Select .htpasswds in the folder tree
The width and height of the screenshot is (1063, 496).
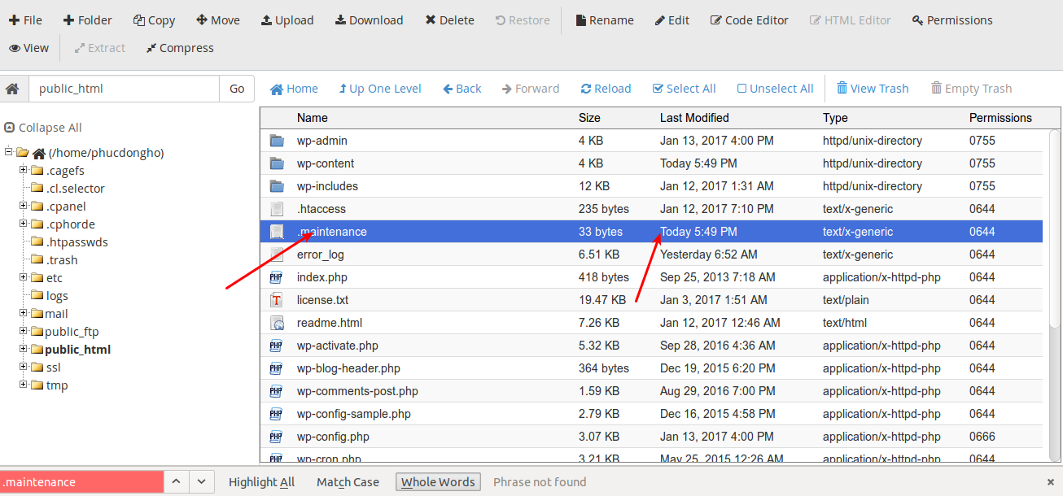[77, 242]
